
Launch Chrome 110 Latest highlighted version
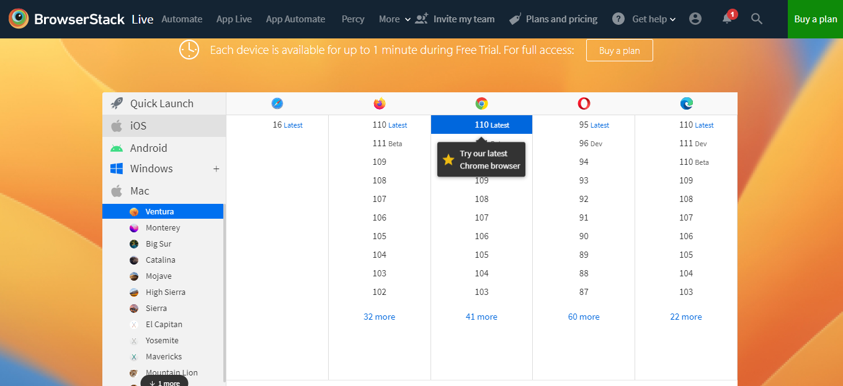(481, 125)
